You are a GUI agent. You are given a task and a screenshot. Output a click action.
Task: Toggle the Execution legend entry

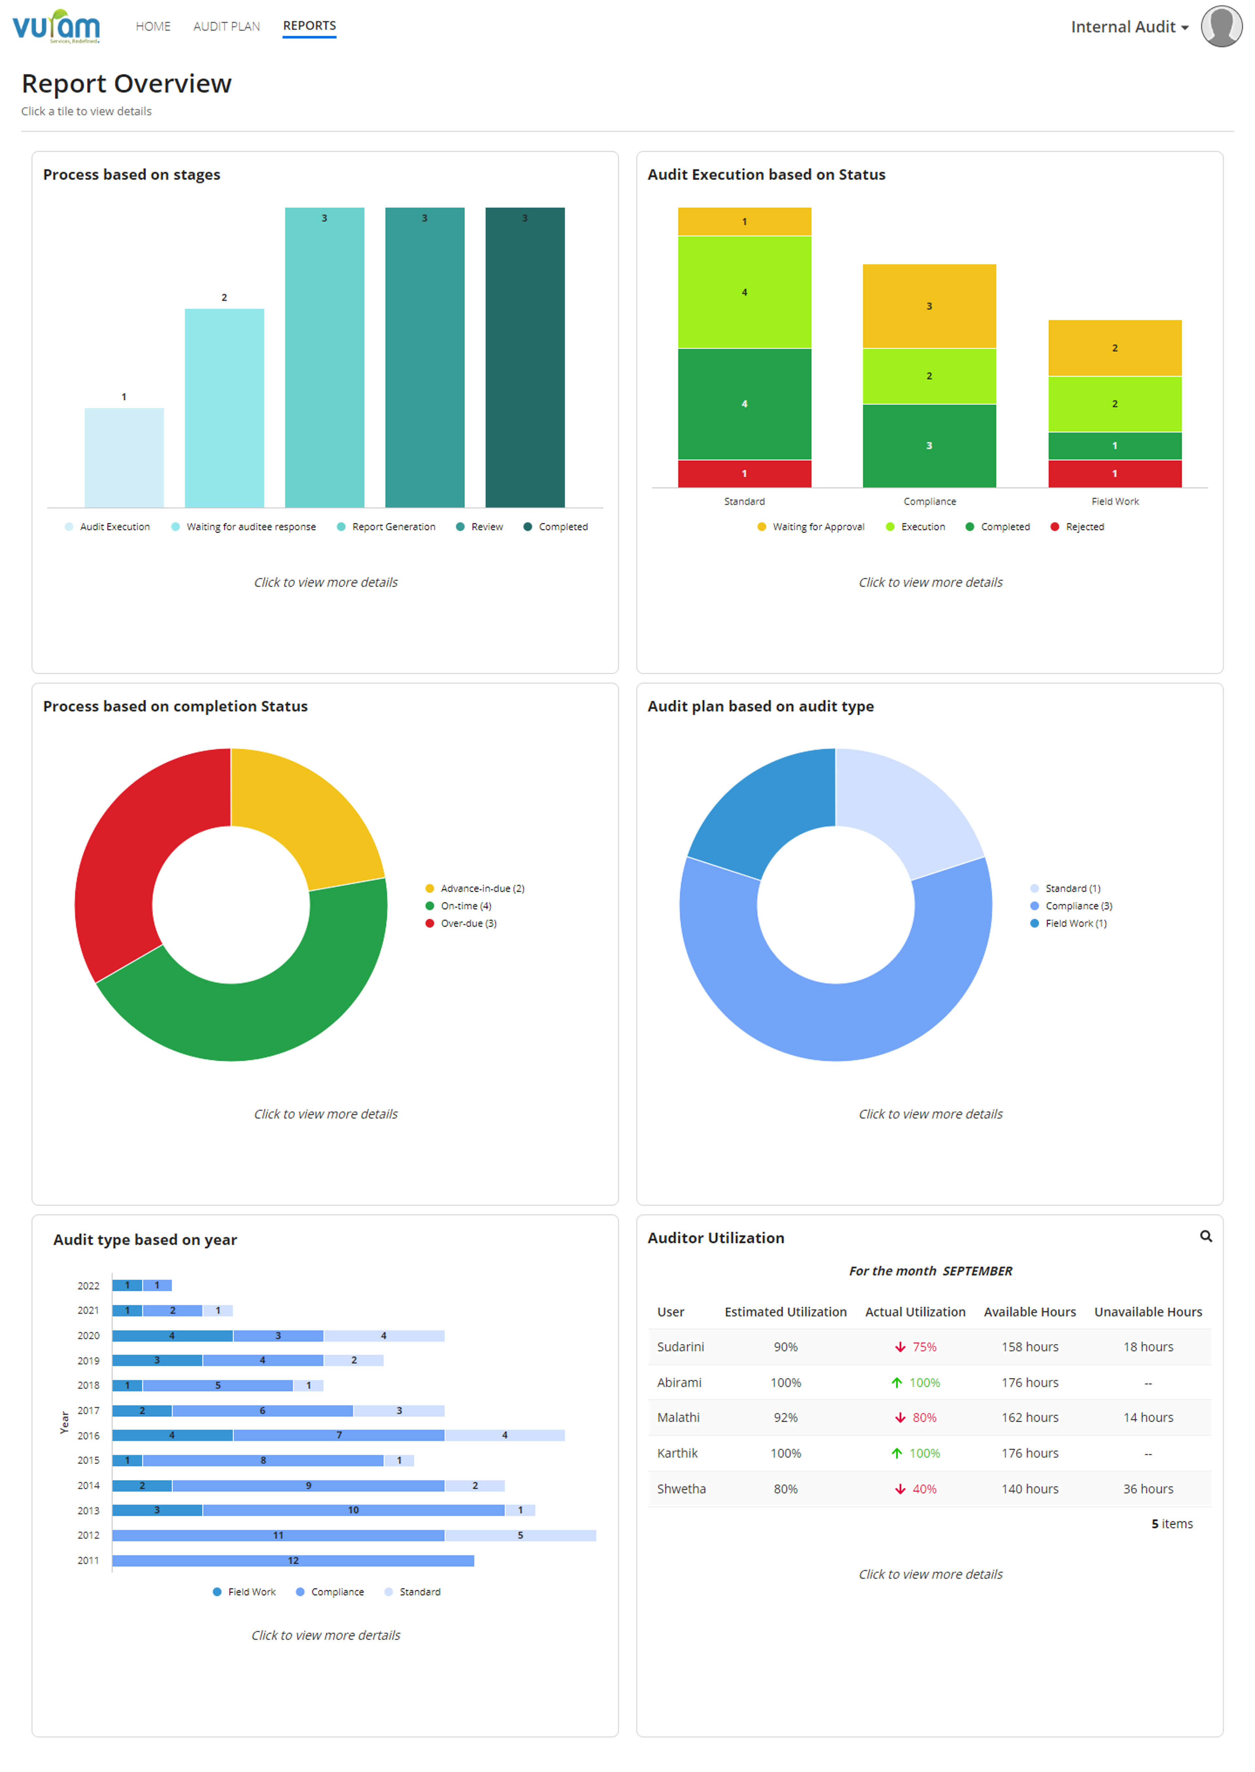click(915, 526)
